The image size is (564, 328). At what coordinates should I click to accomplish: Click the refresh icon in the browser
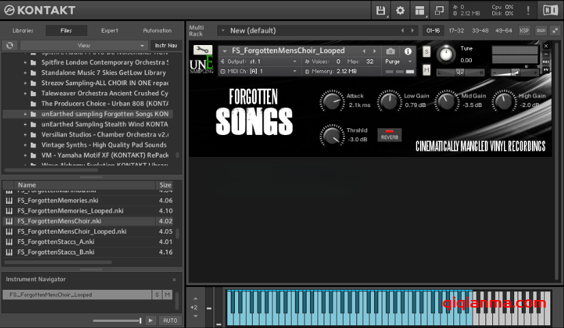(10, 46)
